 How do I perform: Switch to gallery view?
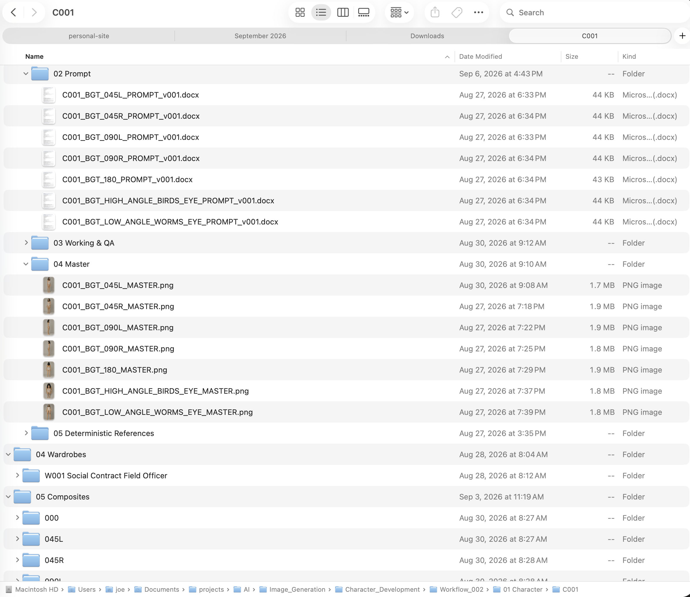point(364,12)
